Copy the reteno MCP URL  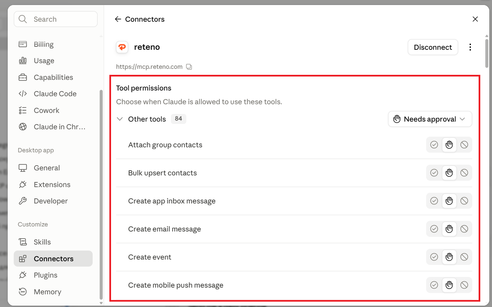coord(189,67)
